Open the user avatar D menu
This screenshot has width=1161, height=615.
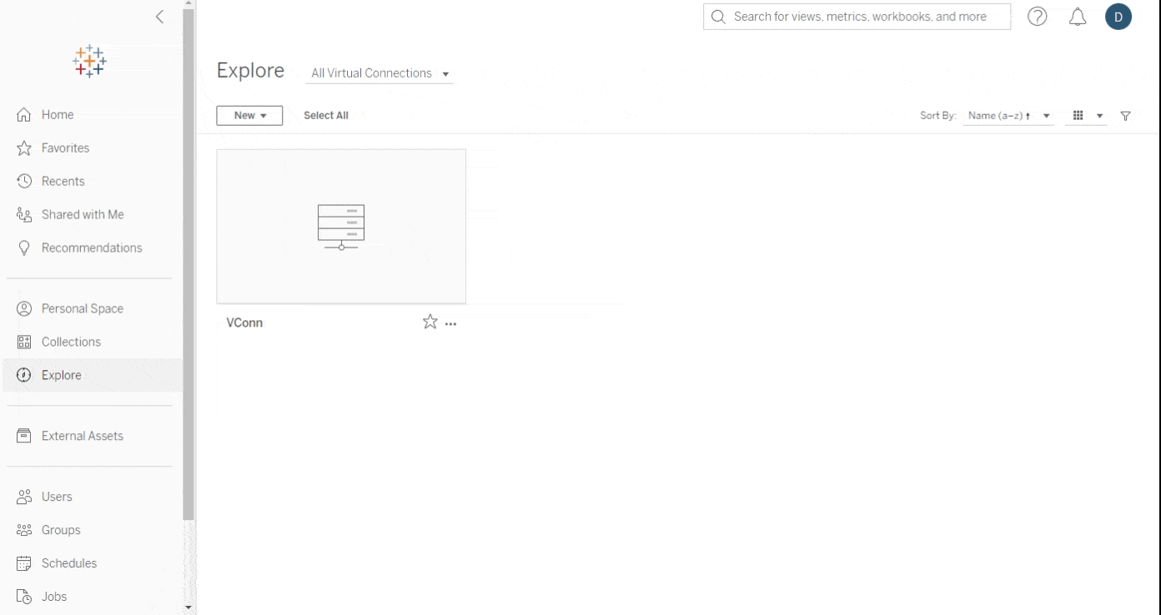(1118, 17)
